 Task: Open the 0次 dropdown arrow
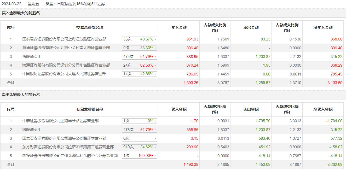tap(155, 138)
